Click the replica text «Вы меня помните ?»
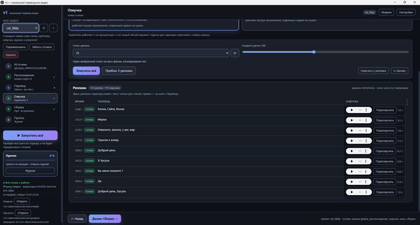 pyautogui.click(x=110, y=171)
